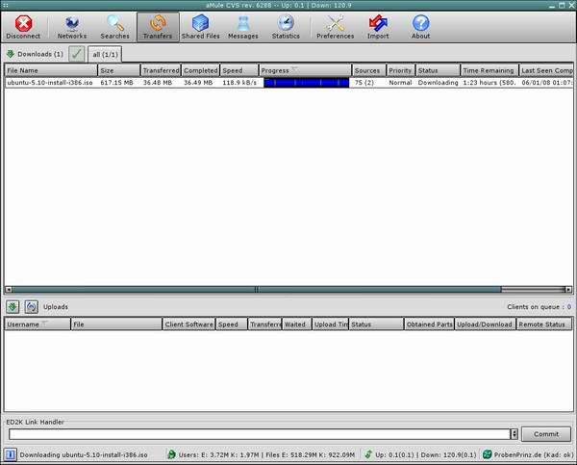Open the Searches window
577x465 pixels.
(x=114, y=27)
